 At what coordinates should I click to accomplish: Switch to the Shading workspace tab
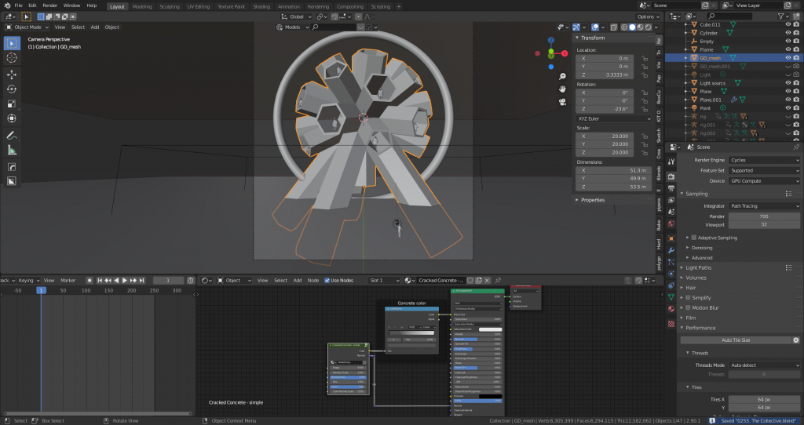[261, 6]
